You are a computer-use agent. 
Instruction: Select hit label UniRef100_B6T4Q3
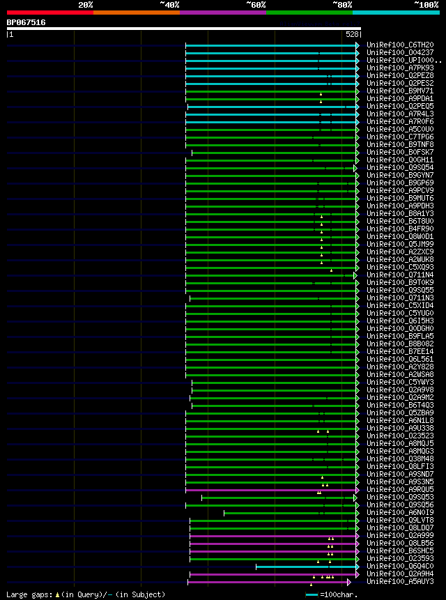coord(400,405)
